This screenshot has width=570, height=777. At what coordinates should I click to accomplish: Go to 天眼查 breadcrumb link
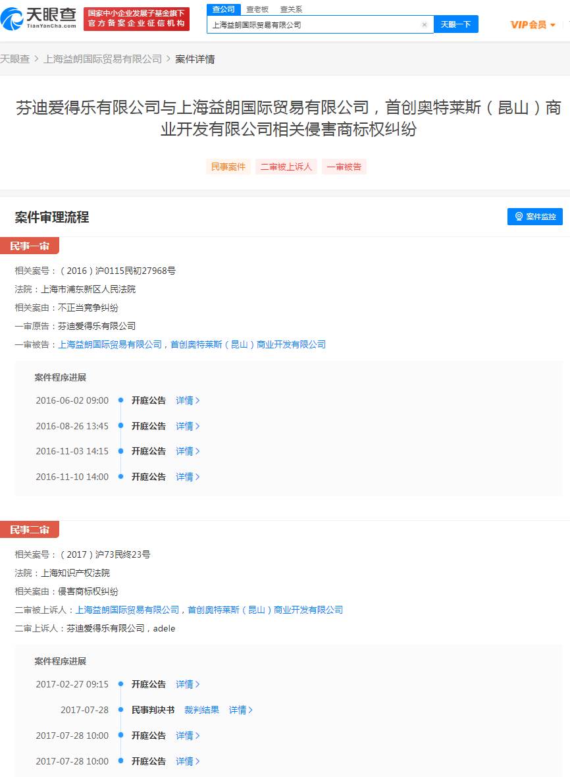click(x=15, y=59)
